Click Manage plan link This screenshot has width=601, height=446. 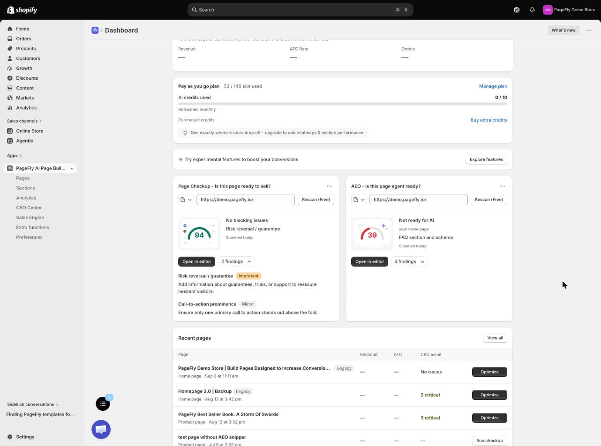coord(493,86)
